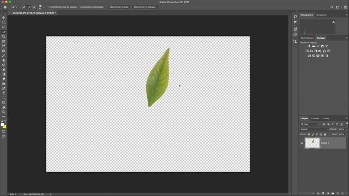
Task: Open the Info panel icon
Action: click(x=295, y=34)
